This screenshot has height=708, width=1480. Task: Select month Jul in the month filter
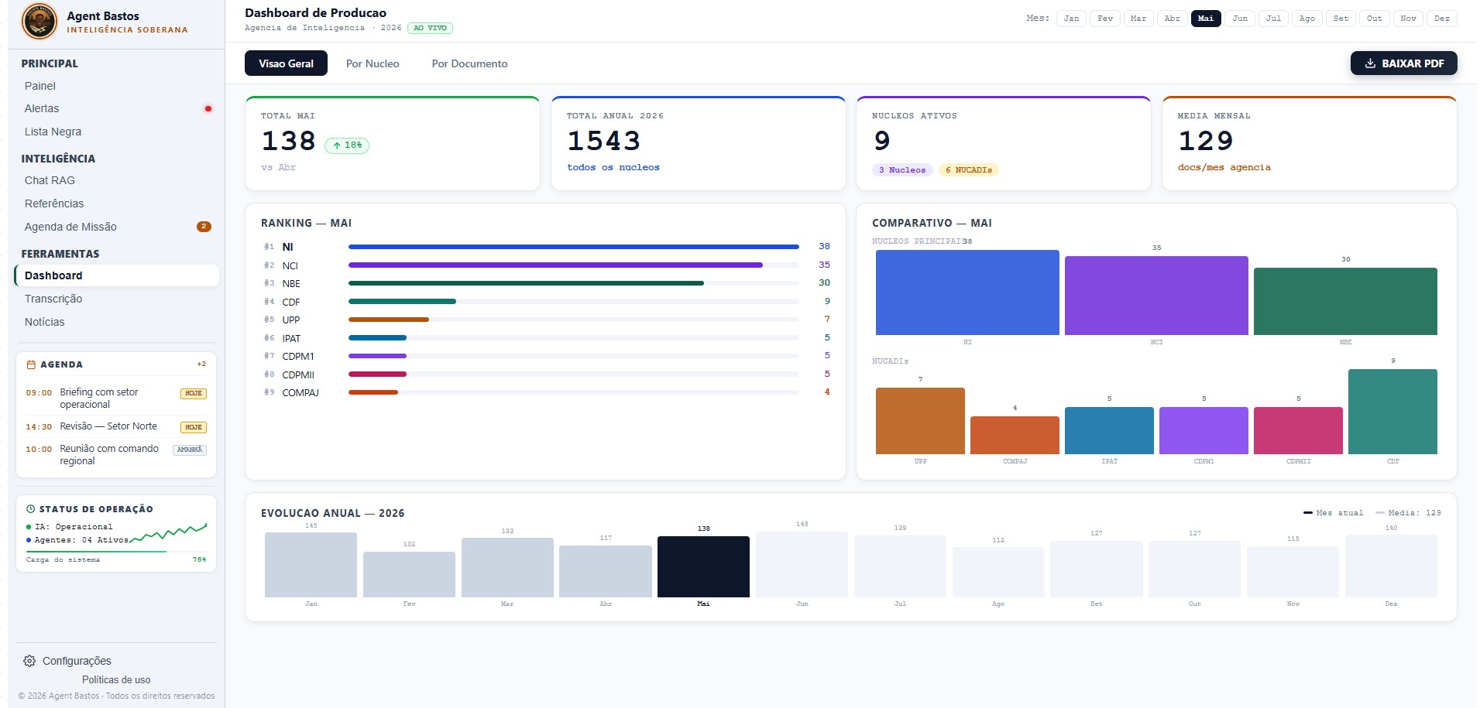pos(1273,19)
